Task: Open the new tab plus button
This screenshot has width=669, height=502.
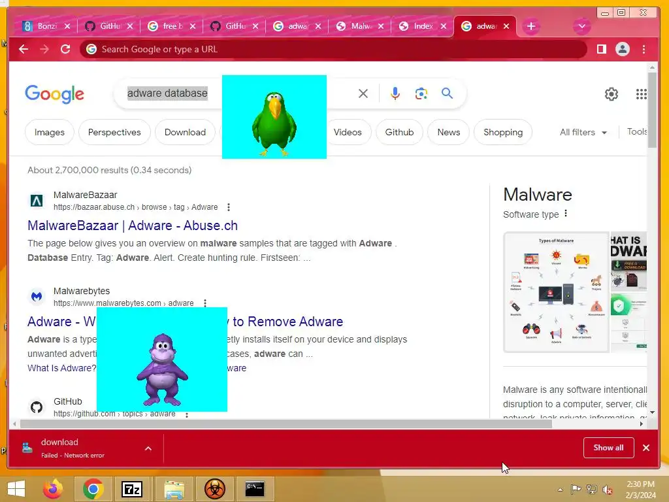Action: pos(530,26)
